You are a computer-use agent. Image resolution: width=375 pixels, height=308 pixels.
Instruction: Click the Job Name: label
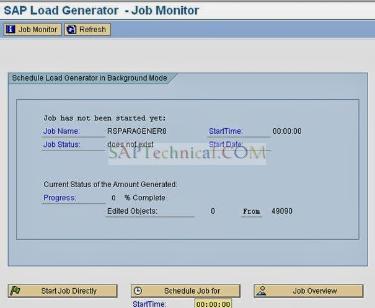(x=61, y=131)
